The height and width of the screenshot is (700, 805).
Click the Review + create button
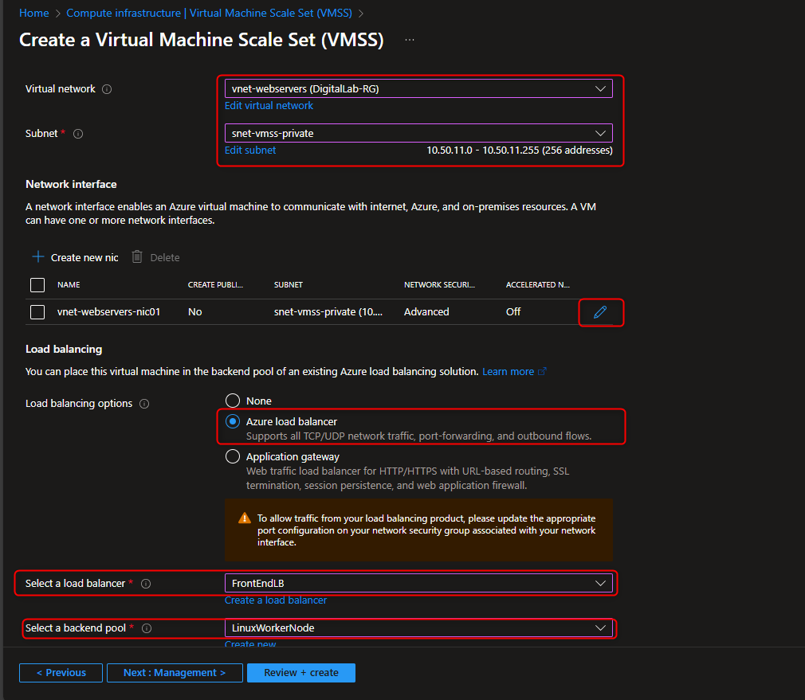click(300, 672)
